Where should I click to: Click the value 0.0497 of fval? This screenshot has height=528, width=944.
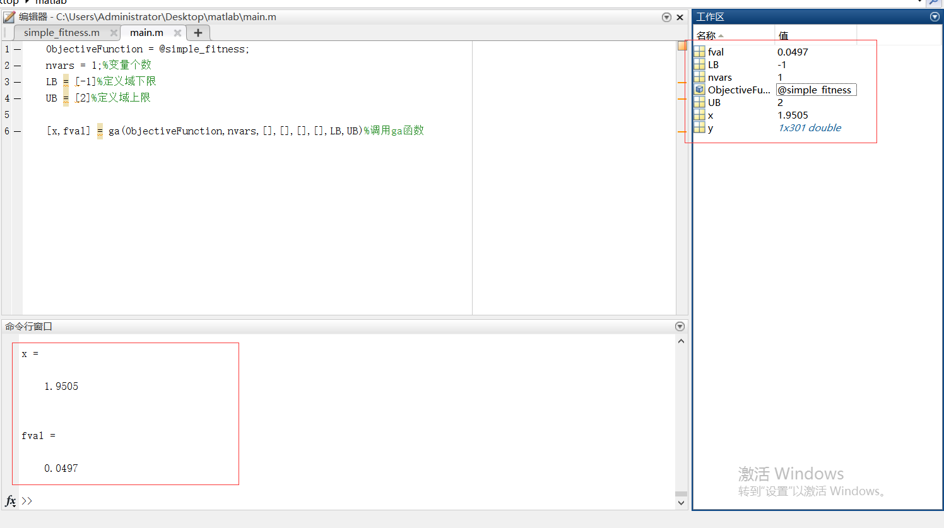point(793,52)
